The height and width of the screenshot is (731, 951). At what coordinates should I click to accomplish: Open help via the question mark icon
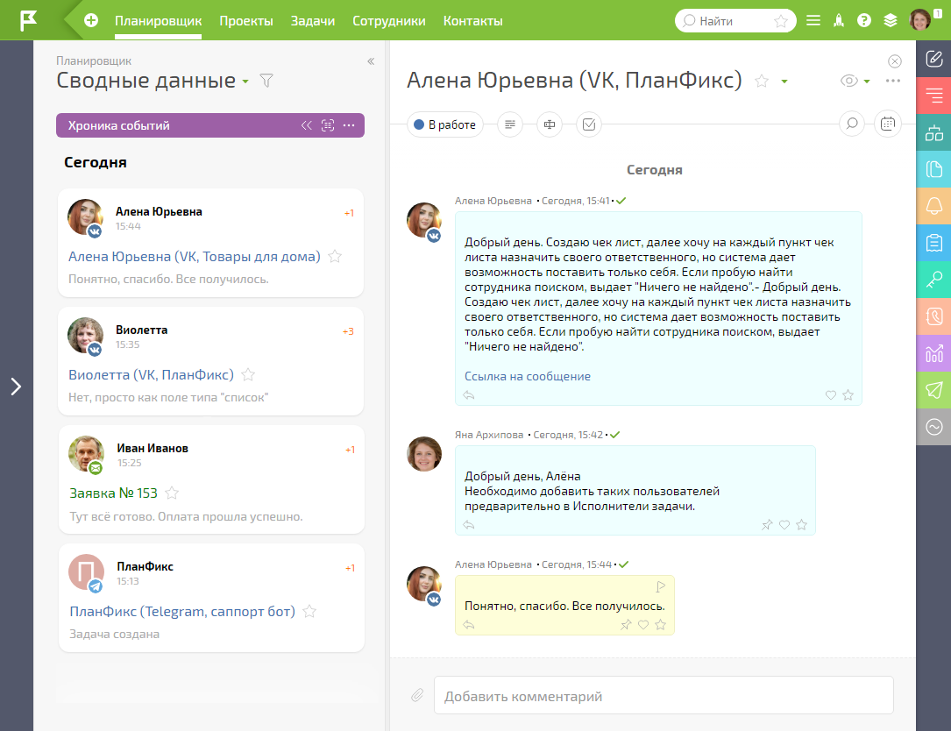[x=864, y=21]
